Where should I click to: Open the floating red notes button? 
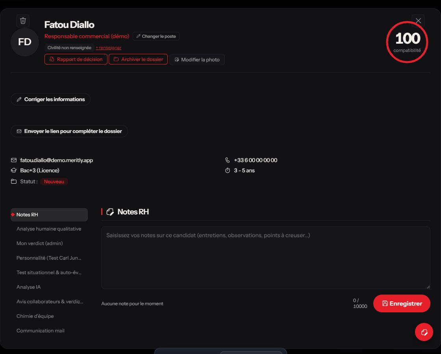[x=424, y=332]
